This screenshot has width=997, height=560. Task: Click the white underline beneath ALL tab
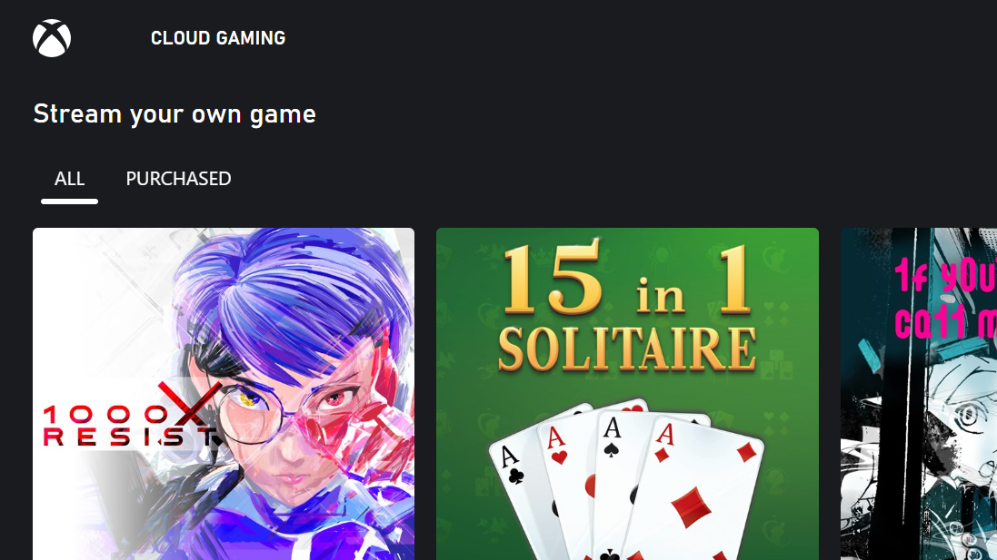pos(69,201)
